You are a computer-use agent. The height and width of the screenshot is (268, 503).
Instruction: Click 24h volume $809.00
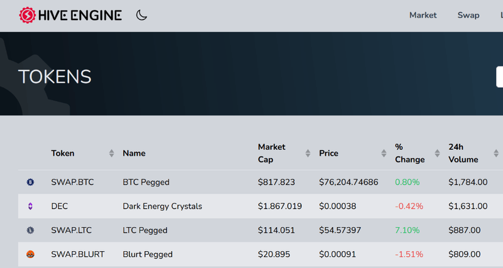(x=465, y=254)
